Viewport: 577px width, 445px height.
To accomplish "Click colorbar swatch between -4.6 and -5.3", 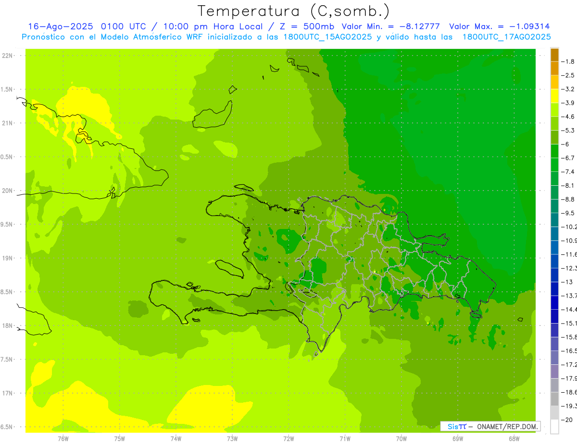I will [554, 123].
